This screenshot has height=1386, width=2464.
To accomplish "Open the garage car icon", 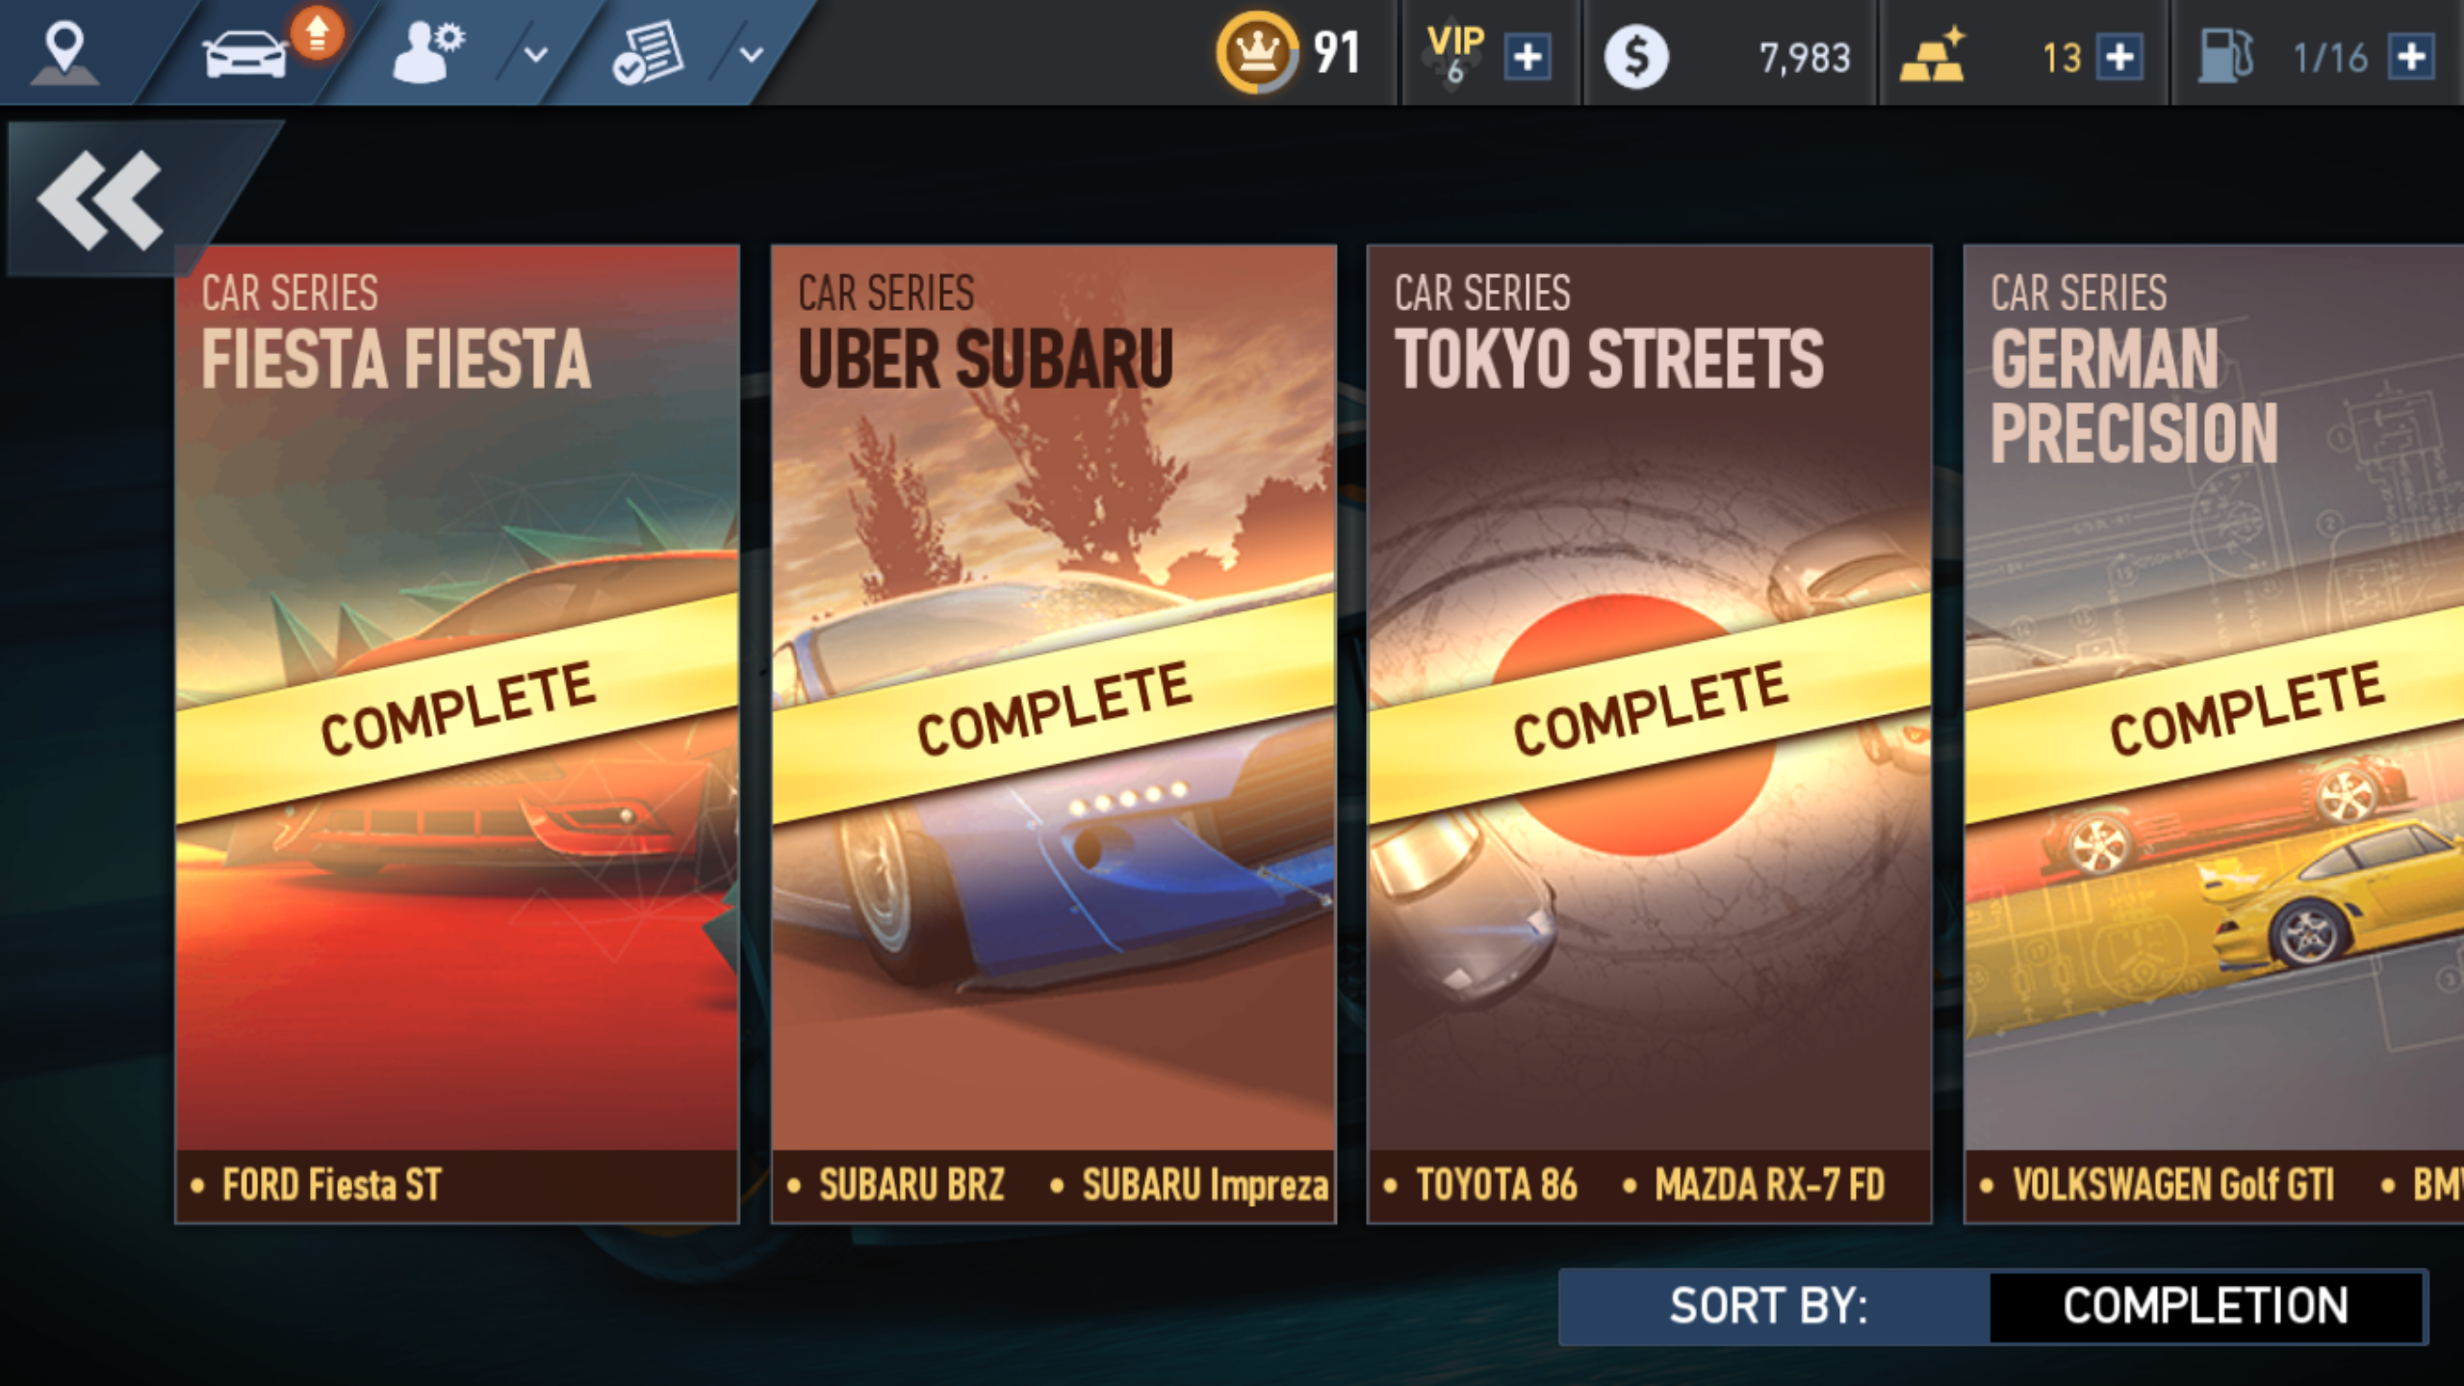I will pyautogui.click(x=244, y=55).
